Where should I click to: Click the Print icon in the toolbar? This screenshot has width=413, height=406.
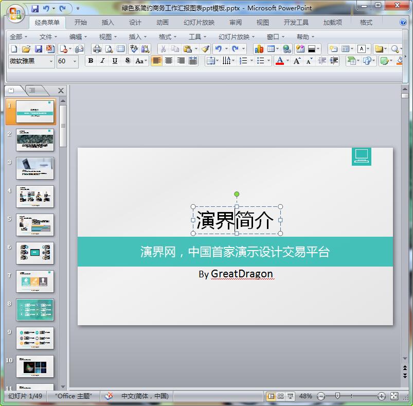(97, 49)
